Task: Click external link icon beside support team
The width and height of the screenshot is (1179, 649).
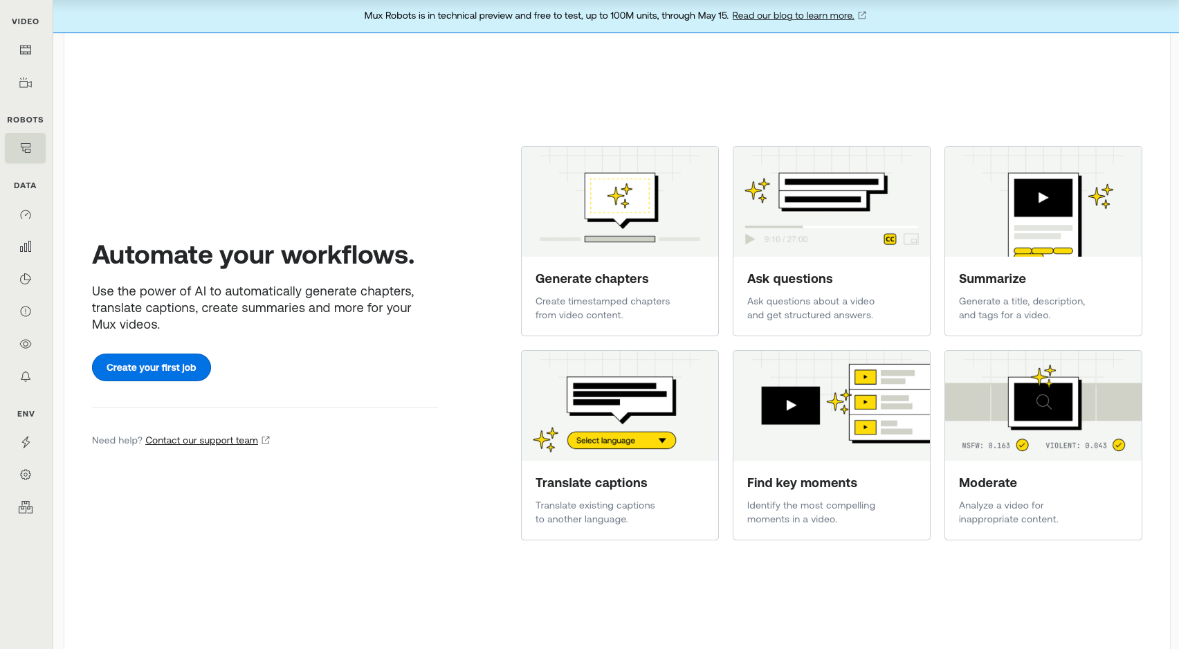Action: click(266, 440)
